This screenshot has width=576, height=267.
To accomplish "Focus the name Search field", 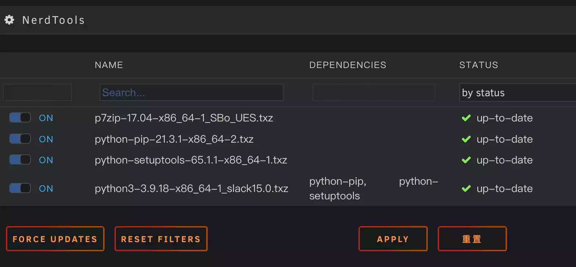I will 191,93.
